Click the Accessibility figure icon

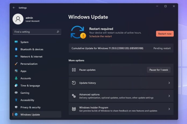pyautogui.click(x=16, y=100)
